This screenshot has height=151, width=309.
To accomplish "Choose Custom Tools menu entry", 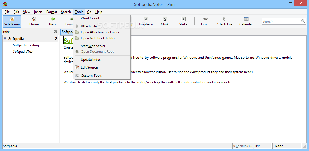I will [102, 76].
